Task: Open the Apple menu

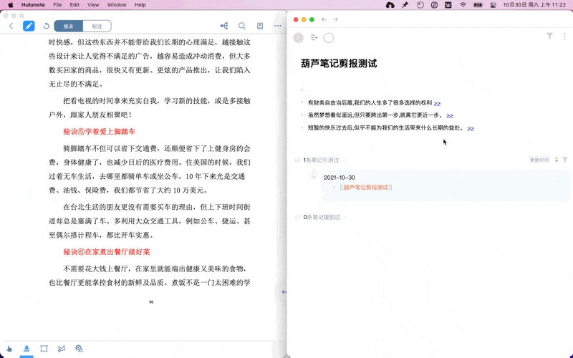Action: click(x=11, y=5)
